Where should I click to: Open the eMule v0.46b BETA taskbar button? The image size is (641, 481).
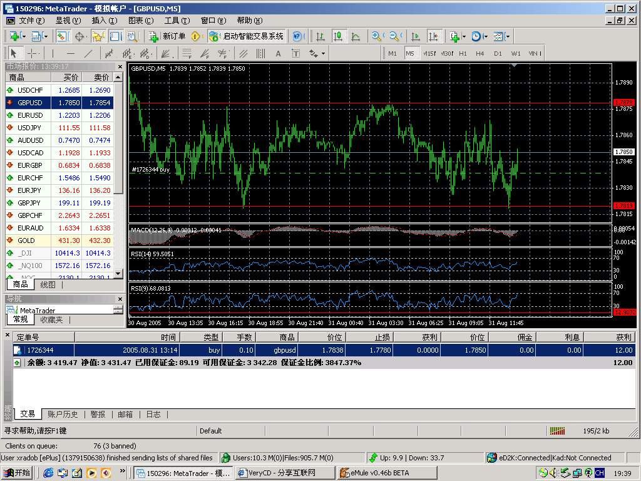tap(387, 473)
